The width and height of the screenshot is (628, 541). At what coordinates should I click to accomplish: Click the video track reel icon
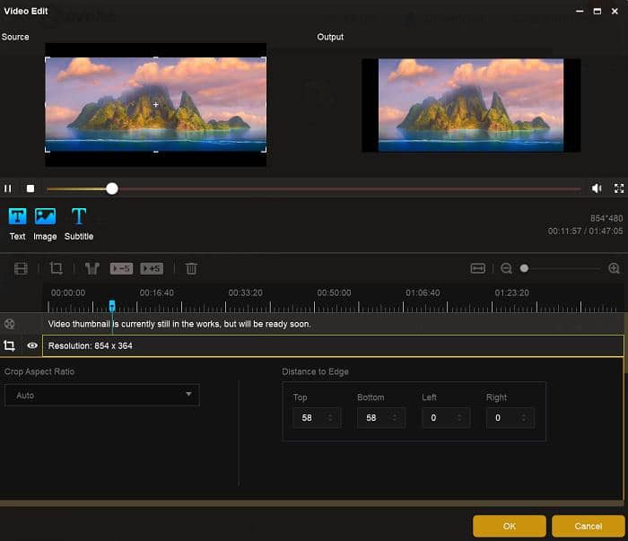click(10, 324)
